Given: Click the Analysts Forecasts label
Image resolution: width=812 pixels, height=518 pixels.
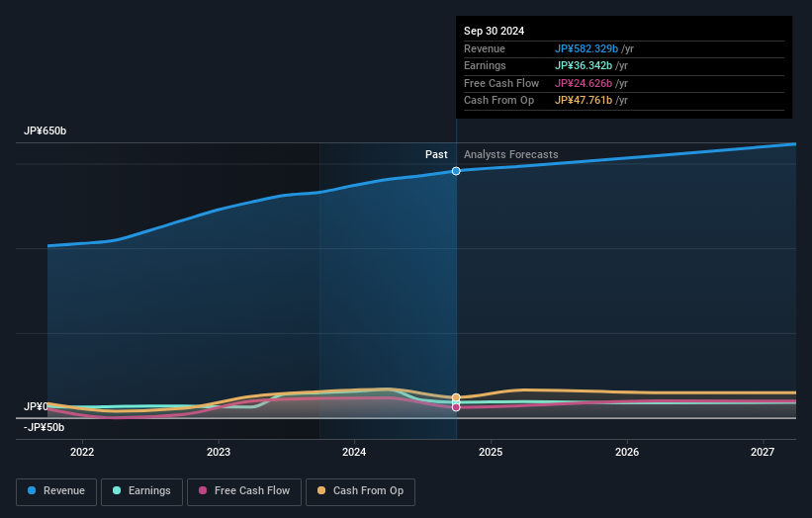Looking at the screenshot, I should 511,154.
